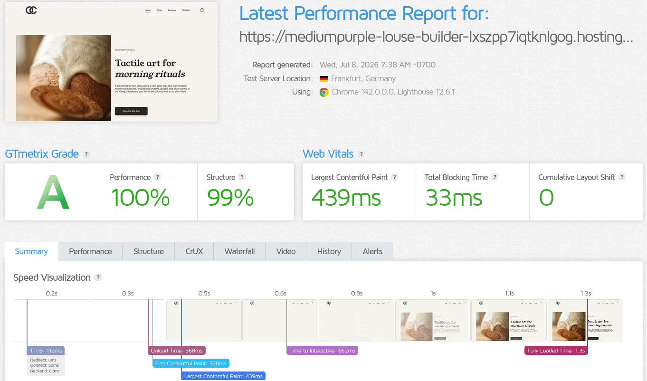
Task: Click the Germany flag icon
Action: [323, 79]
